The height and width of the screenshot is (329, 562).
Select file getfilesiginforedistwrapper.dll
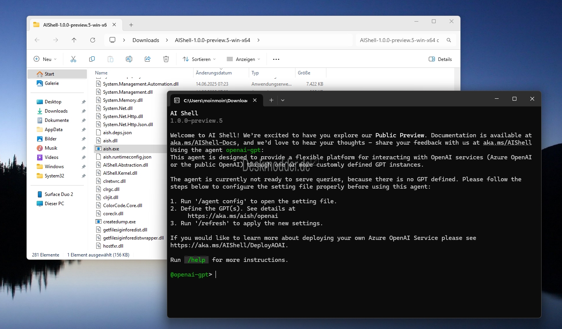pyautogui.click(x=133, y=238)
